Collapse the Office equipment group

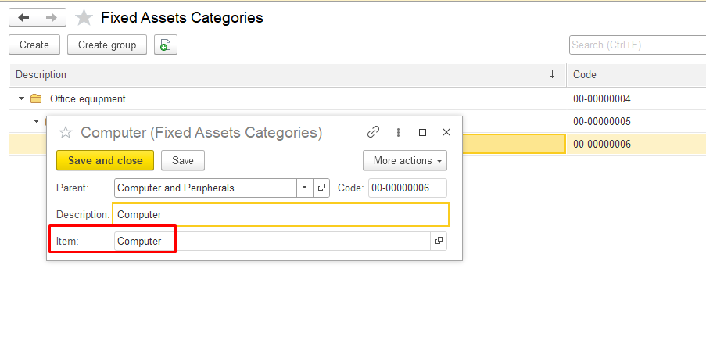click(21, 99)
